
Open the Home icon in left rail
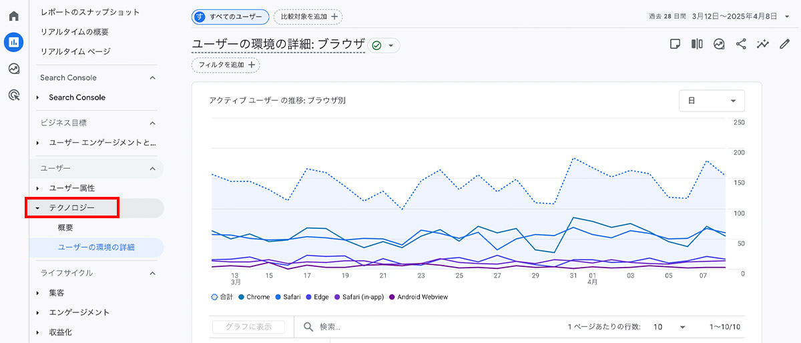[x=14, y=16]
